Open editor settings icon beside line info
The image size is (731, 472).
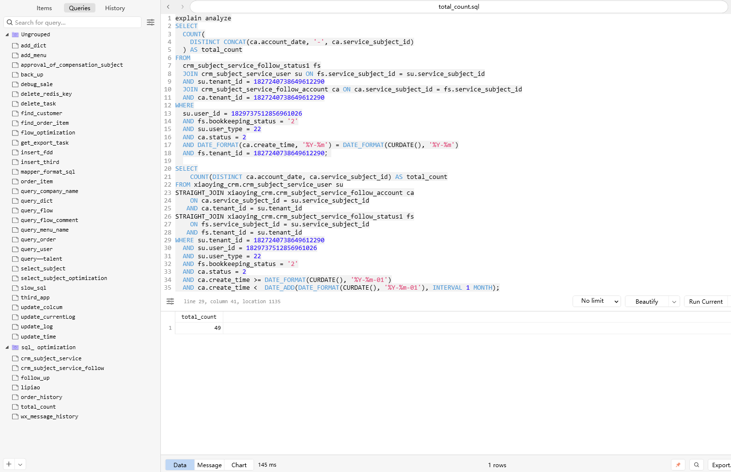pyautogui.click(x=170, y=301)
